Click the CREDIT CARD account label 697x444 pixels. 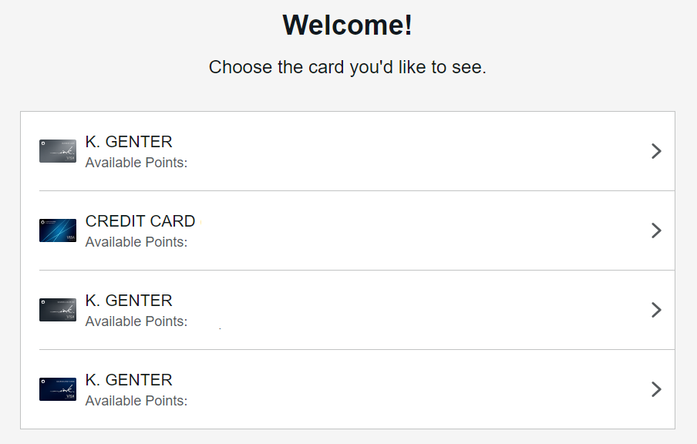(140, 221)
